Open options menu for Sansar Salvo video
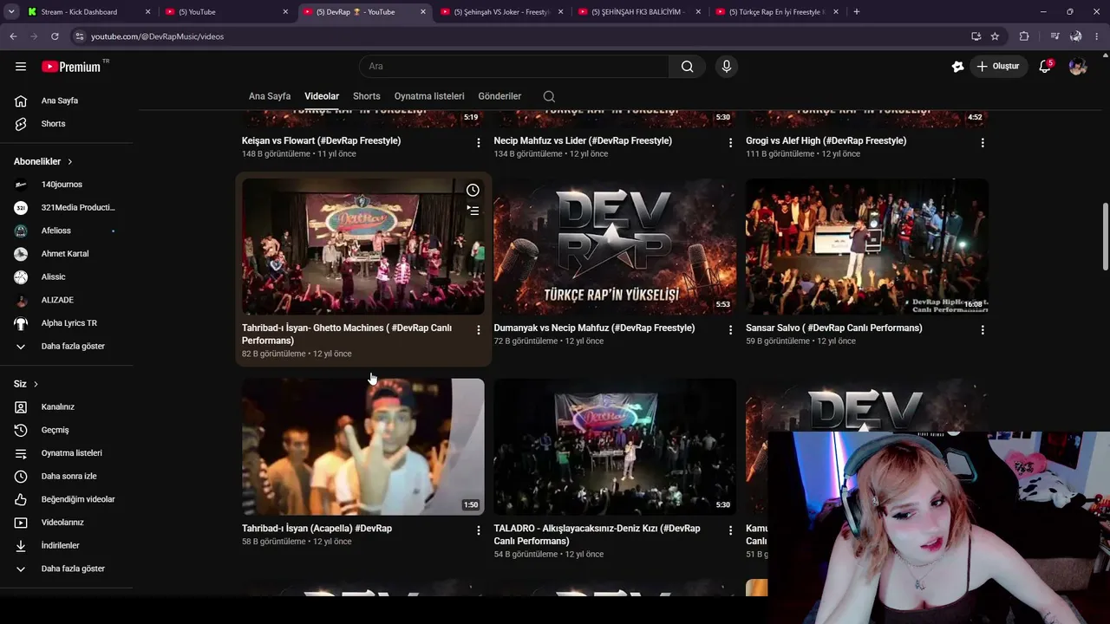Screen dimensions: 1110x624 (983, 329)
